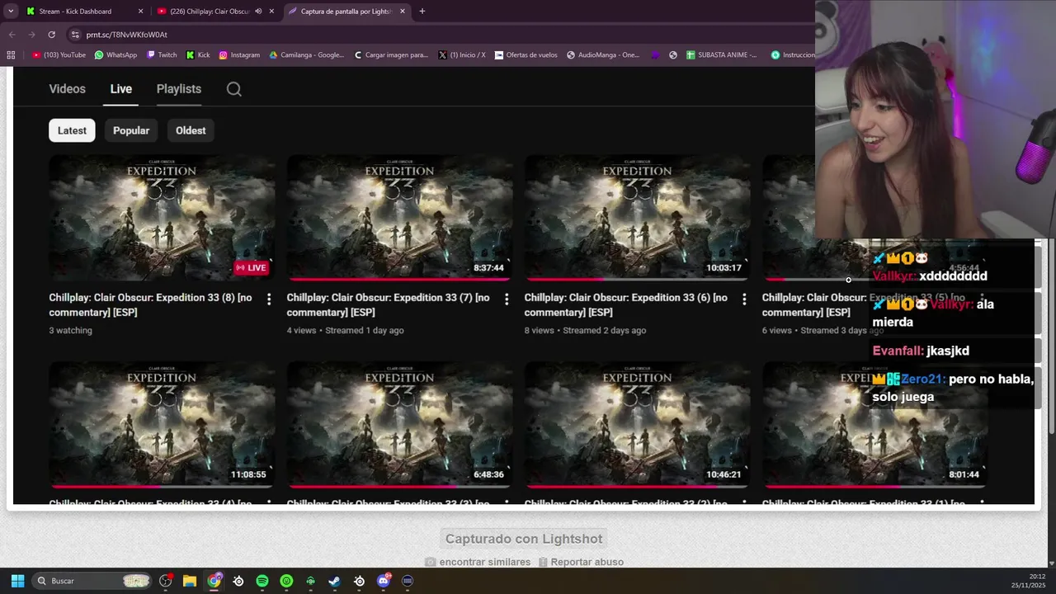
Task: Click the browser back arrow
Action: [12, 35]
